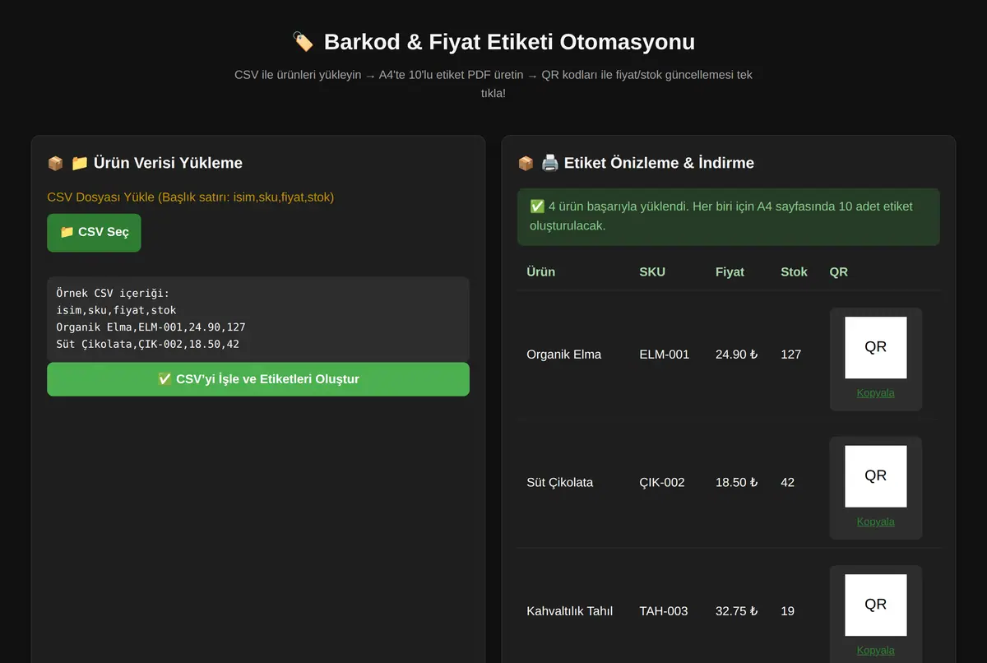Click package icon beside Etiket Önizleme & İndirme
The width and height of the screenshot is (987, 663).
pos(526,163)
